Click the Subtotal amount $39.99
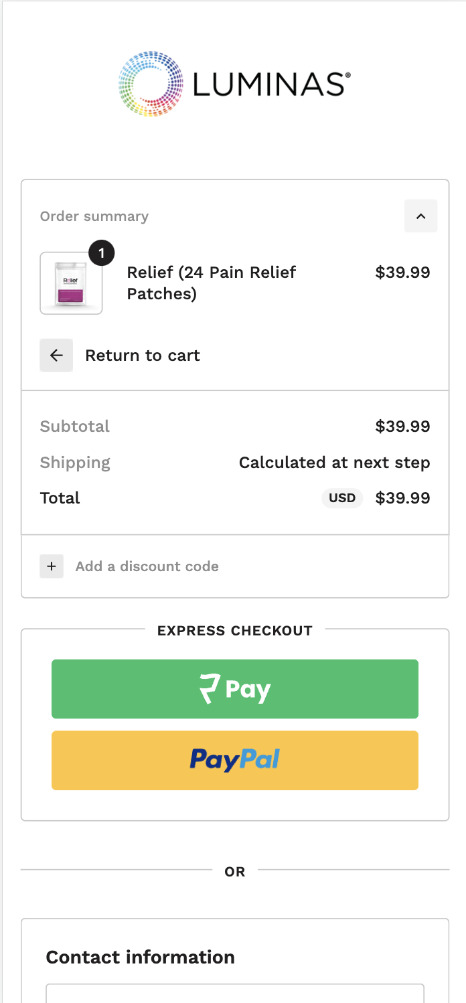 pos(402,427)
